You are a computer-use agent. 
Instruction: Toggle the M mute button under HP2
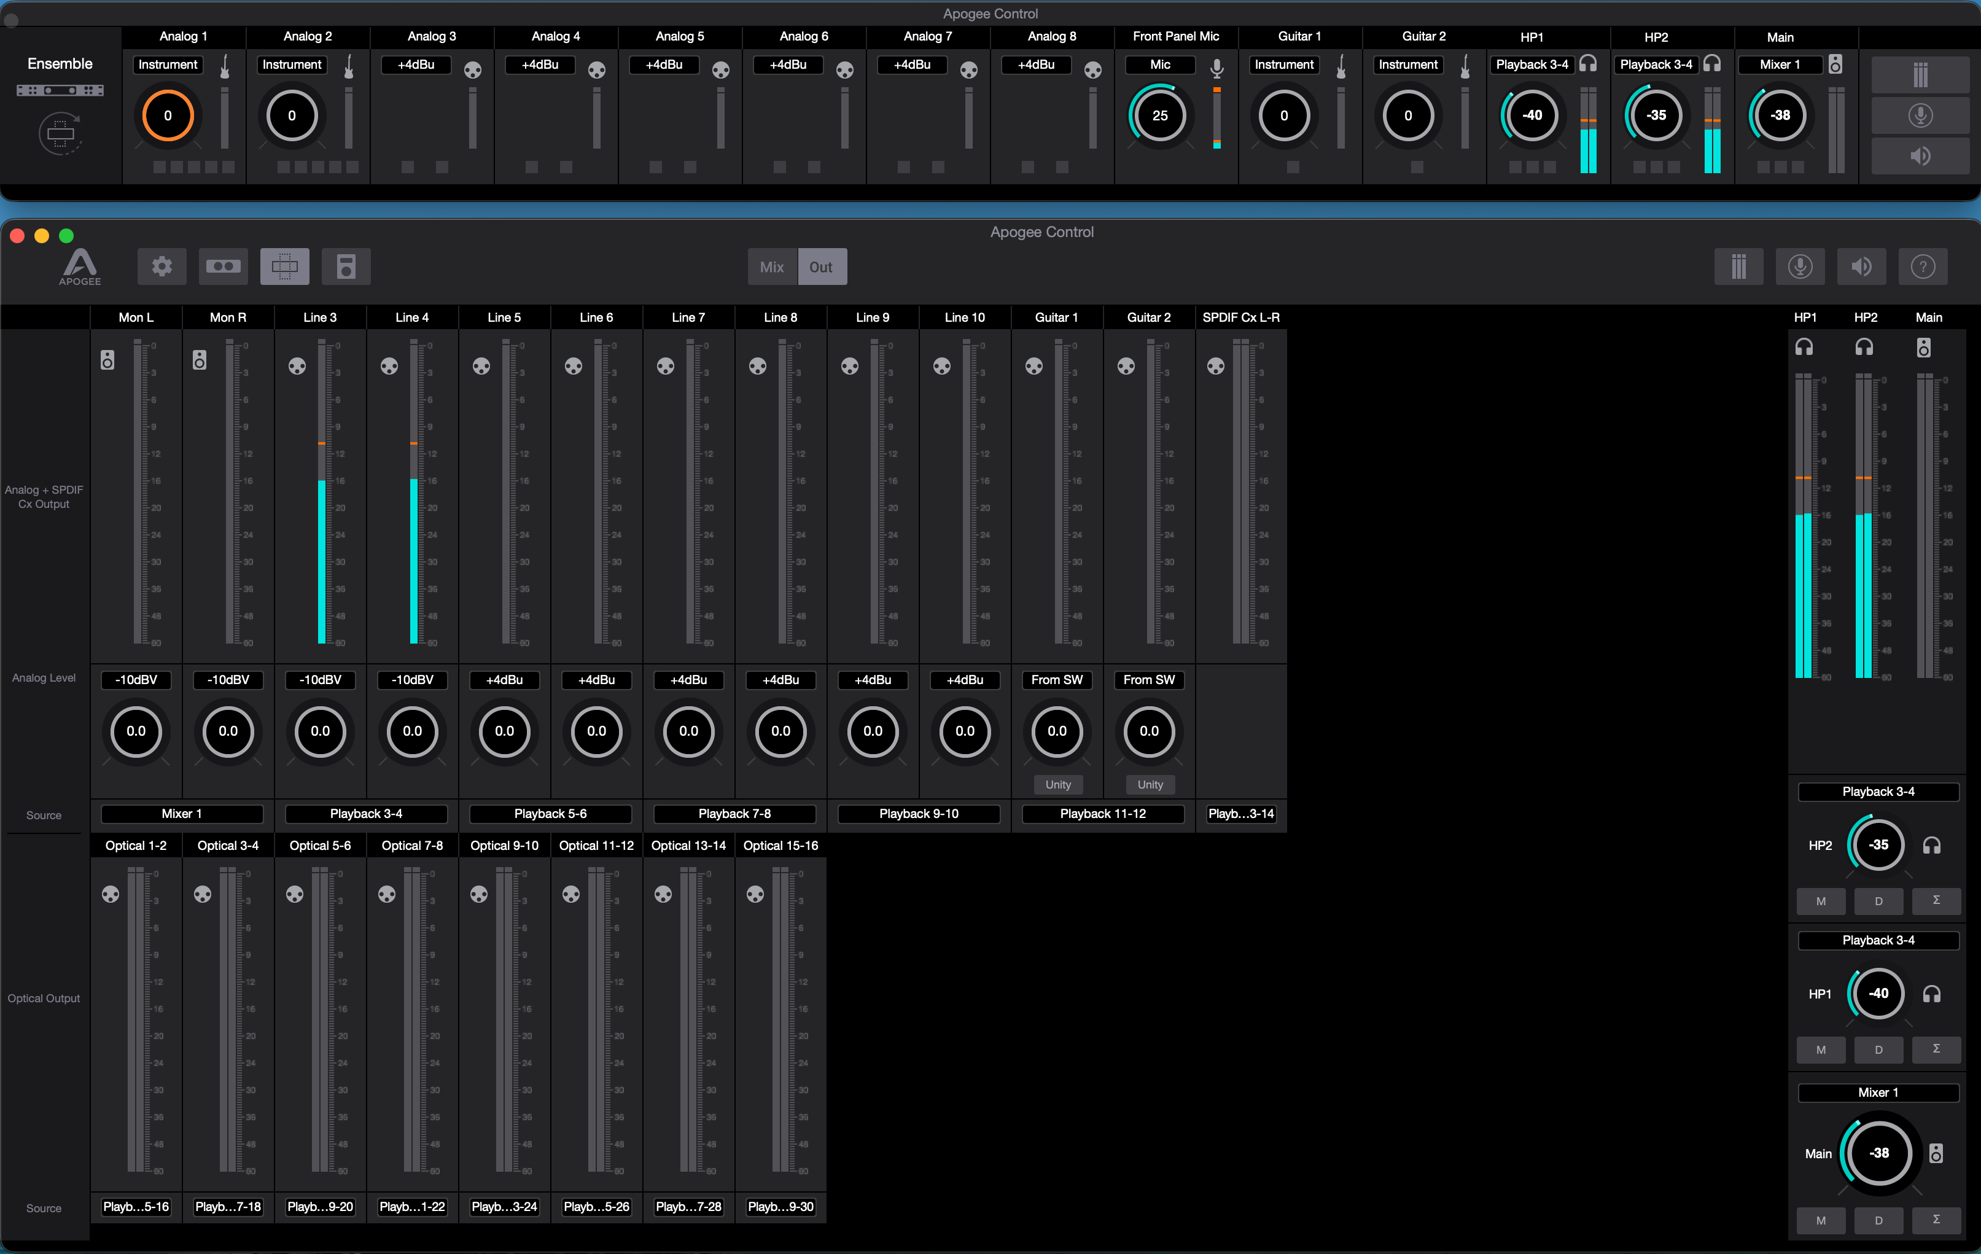click(1821, 901)
